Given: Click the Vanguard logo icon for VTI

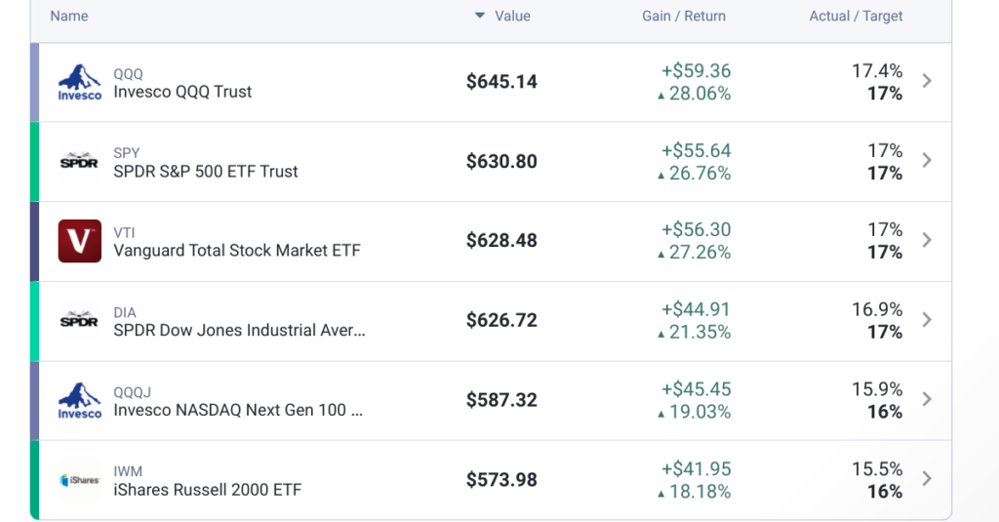Looking at the screenshot, I should click(80, 241).
